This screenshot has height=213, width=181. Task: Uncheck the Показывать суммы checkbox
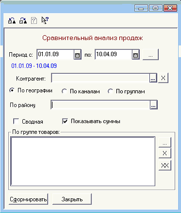click(x=65, y=121)
